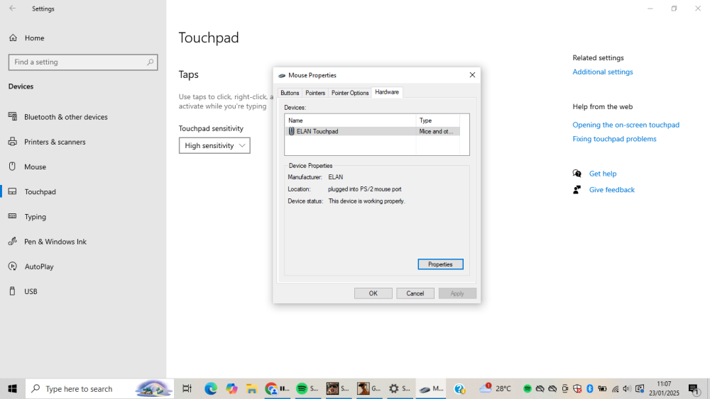Click Properties button in Mouse Properties
710x399 pixels.
coord(441,264)
